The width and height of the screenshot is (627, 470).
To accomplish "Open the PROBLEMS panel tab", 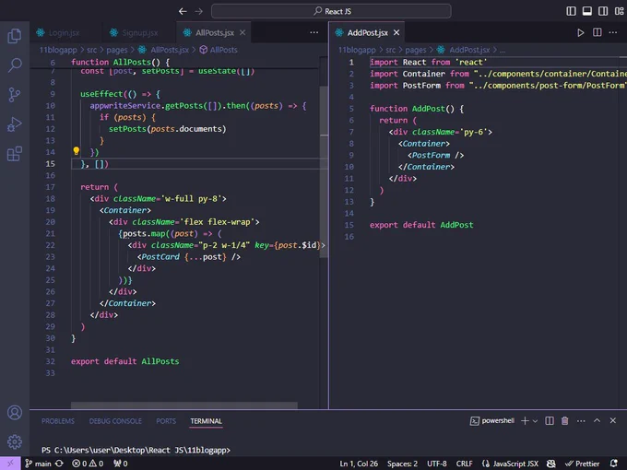I will 58,421.
